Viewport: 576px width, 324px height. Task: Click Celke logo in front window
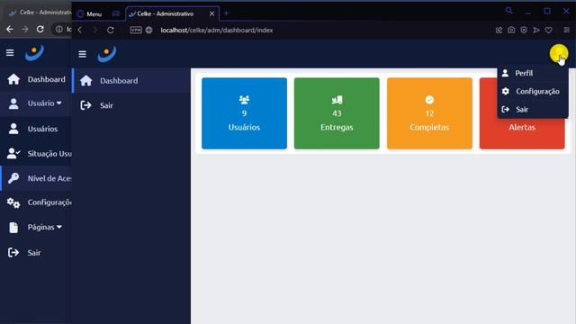coord(107,54)
